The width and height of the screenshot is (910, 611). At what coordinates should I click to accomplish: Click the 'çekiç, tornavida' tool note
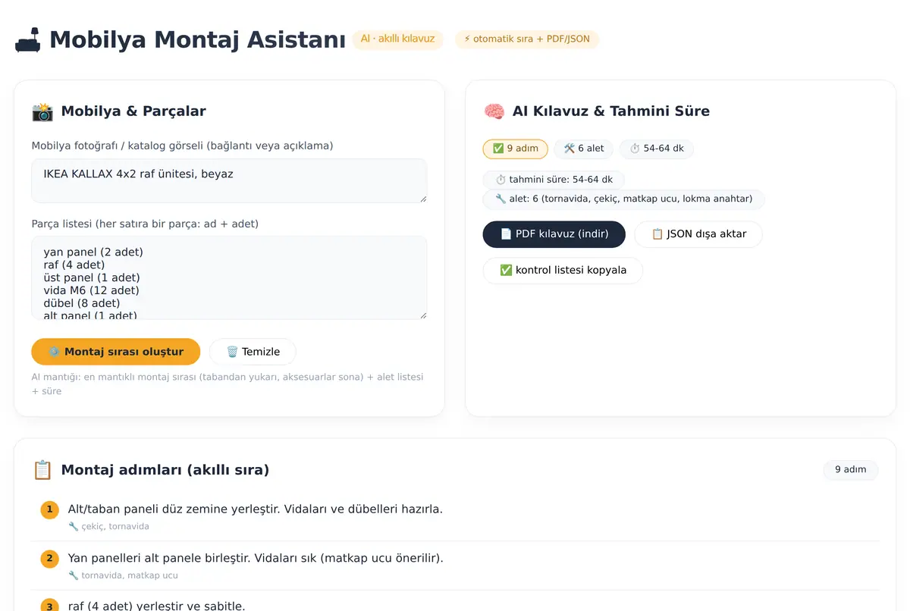115,526
